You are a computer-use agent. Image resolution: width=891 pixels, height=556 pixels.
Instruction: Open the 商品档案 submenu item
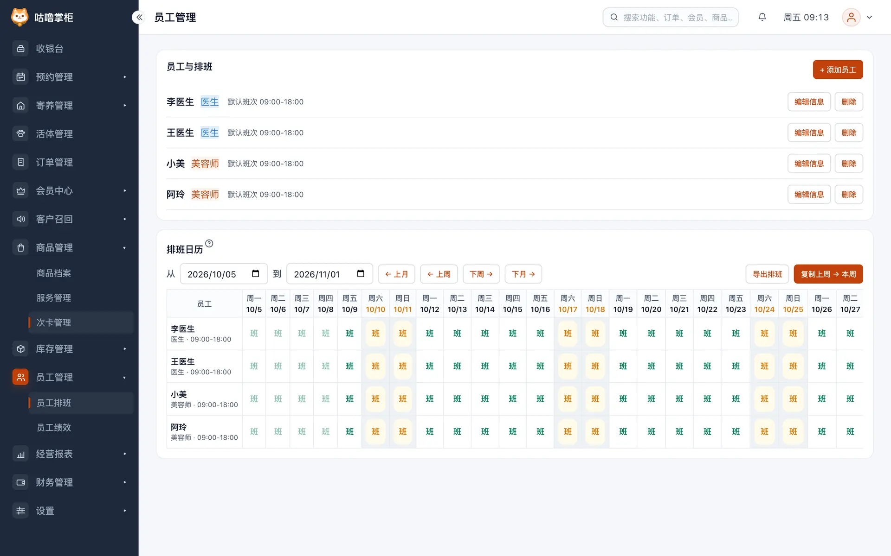(81, 273)
